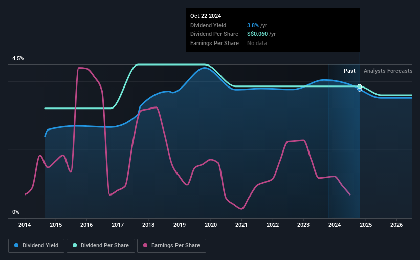This screenshot has width=420, height=260.
Task: Click the 0% y-axis label
Action: (x=16, y=212)
